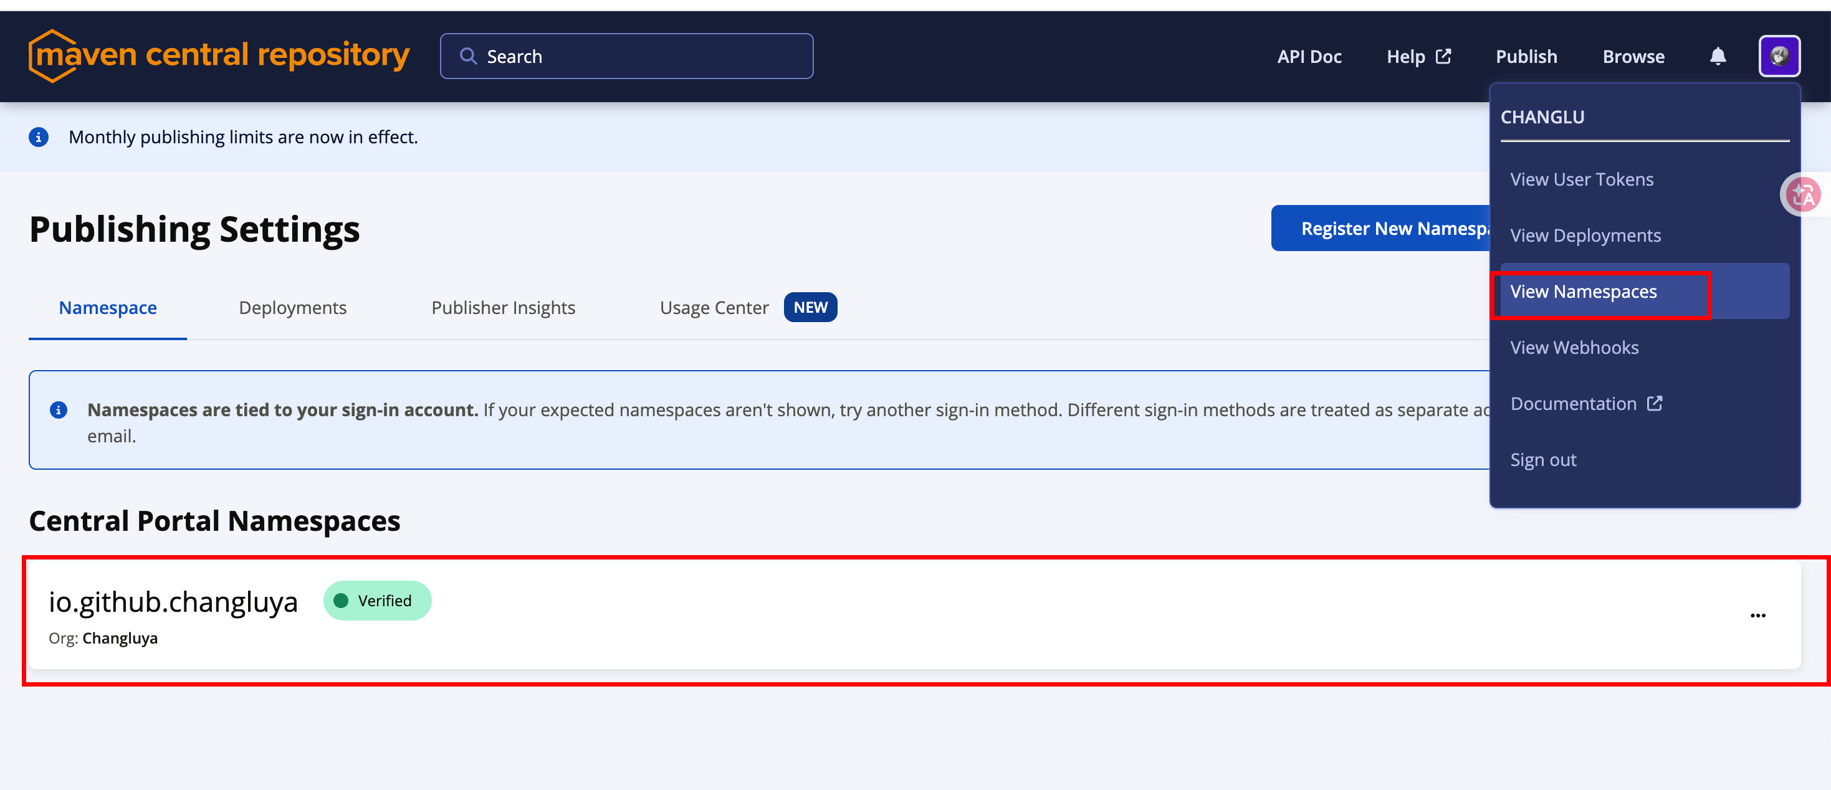Go to Publish in top navigation
Screen dimensions: 1831x790
[x=1526, y=56]
